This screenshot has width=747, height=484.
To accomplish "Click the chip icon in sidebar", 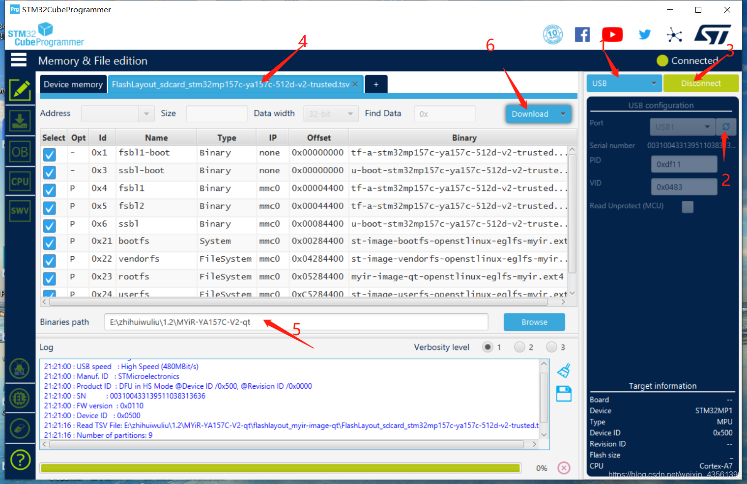I will pyautogui.click(x=20, y=398).
